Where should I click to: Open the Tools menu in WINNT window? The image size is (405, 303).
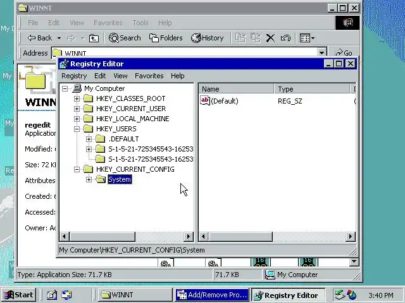tap(140, 23)
